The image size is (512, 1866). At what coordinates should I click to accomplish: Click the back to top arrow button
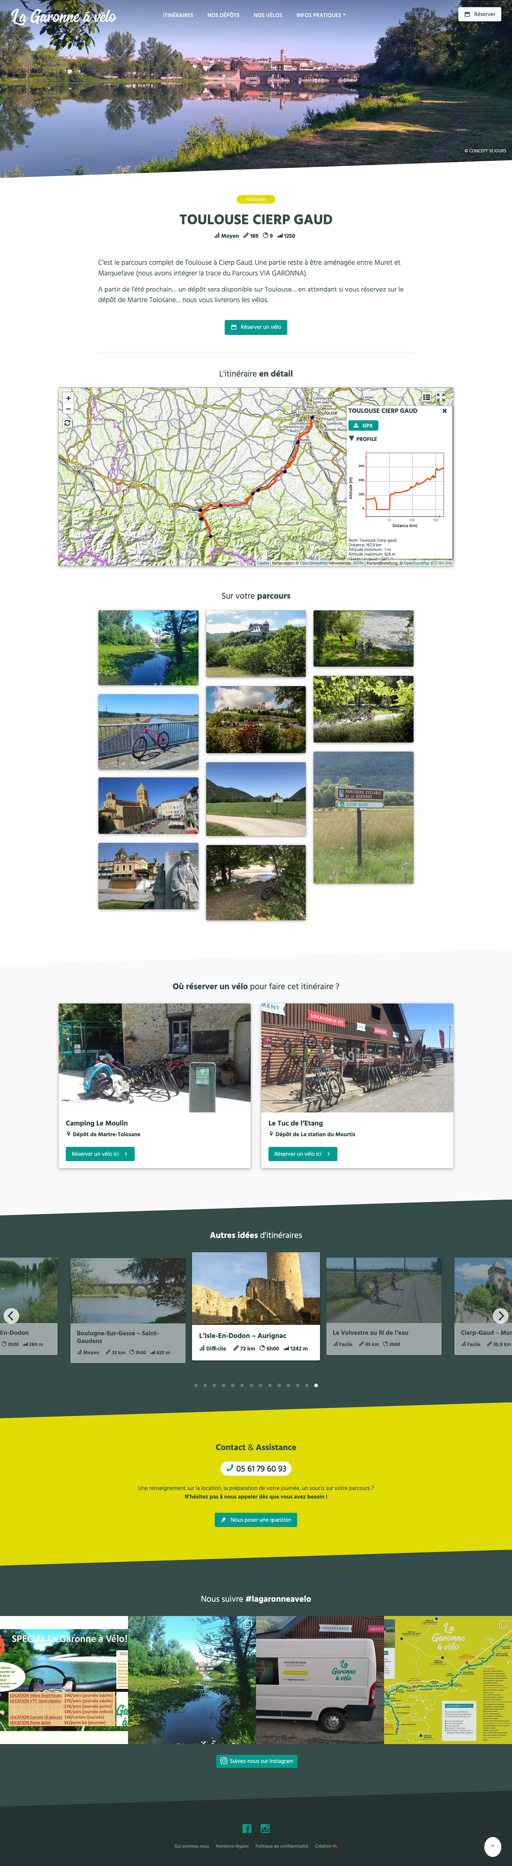pyautogui.click(x=493, y=1846)
